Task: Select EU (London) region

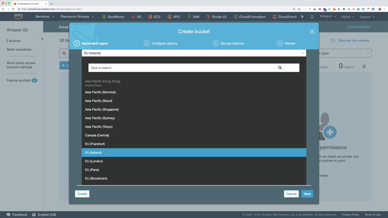Action: click(194, 161)
